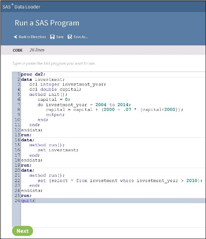
Task: Click the Save As icon
Action: (70, 37)
